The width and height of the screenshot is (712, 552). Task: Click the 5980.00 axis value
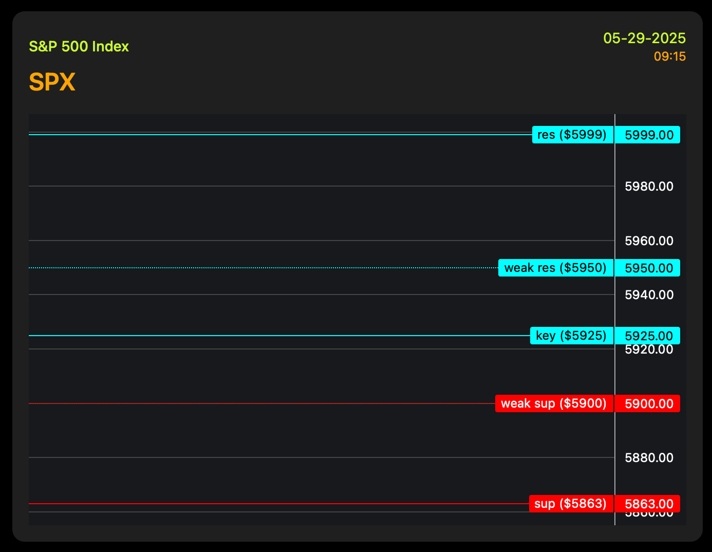coord(649,187)
